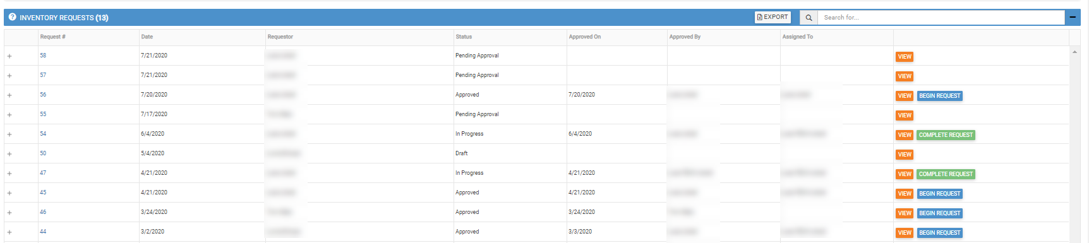Click the search magnifier icon
1089x243 pixels.
click(x=809, y=18)
